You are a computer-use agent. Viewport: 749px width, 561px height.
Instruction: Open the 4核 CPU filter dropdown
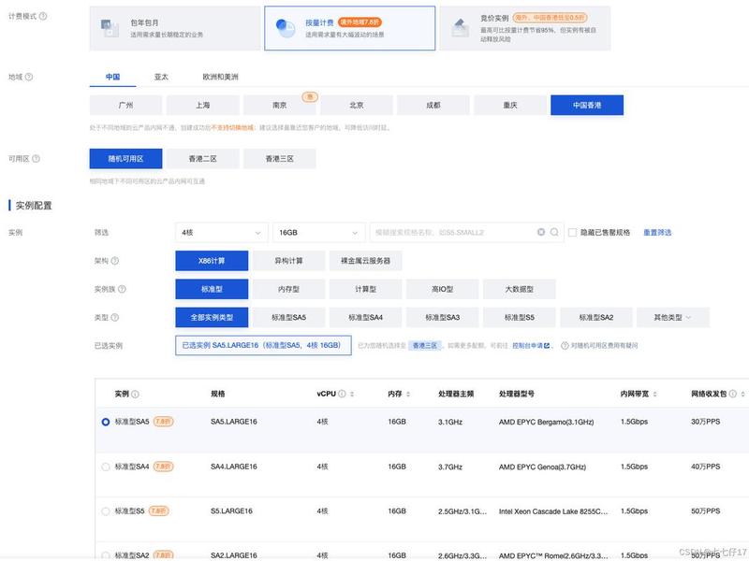click(221, 232)
